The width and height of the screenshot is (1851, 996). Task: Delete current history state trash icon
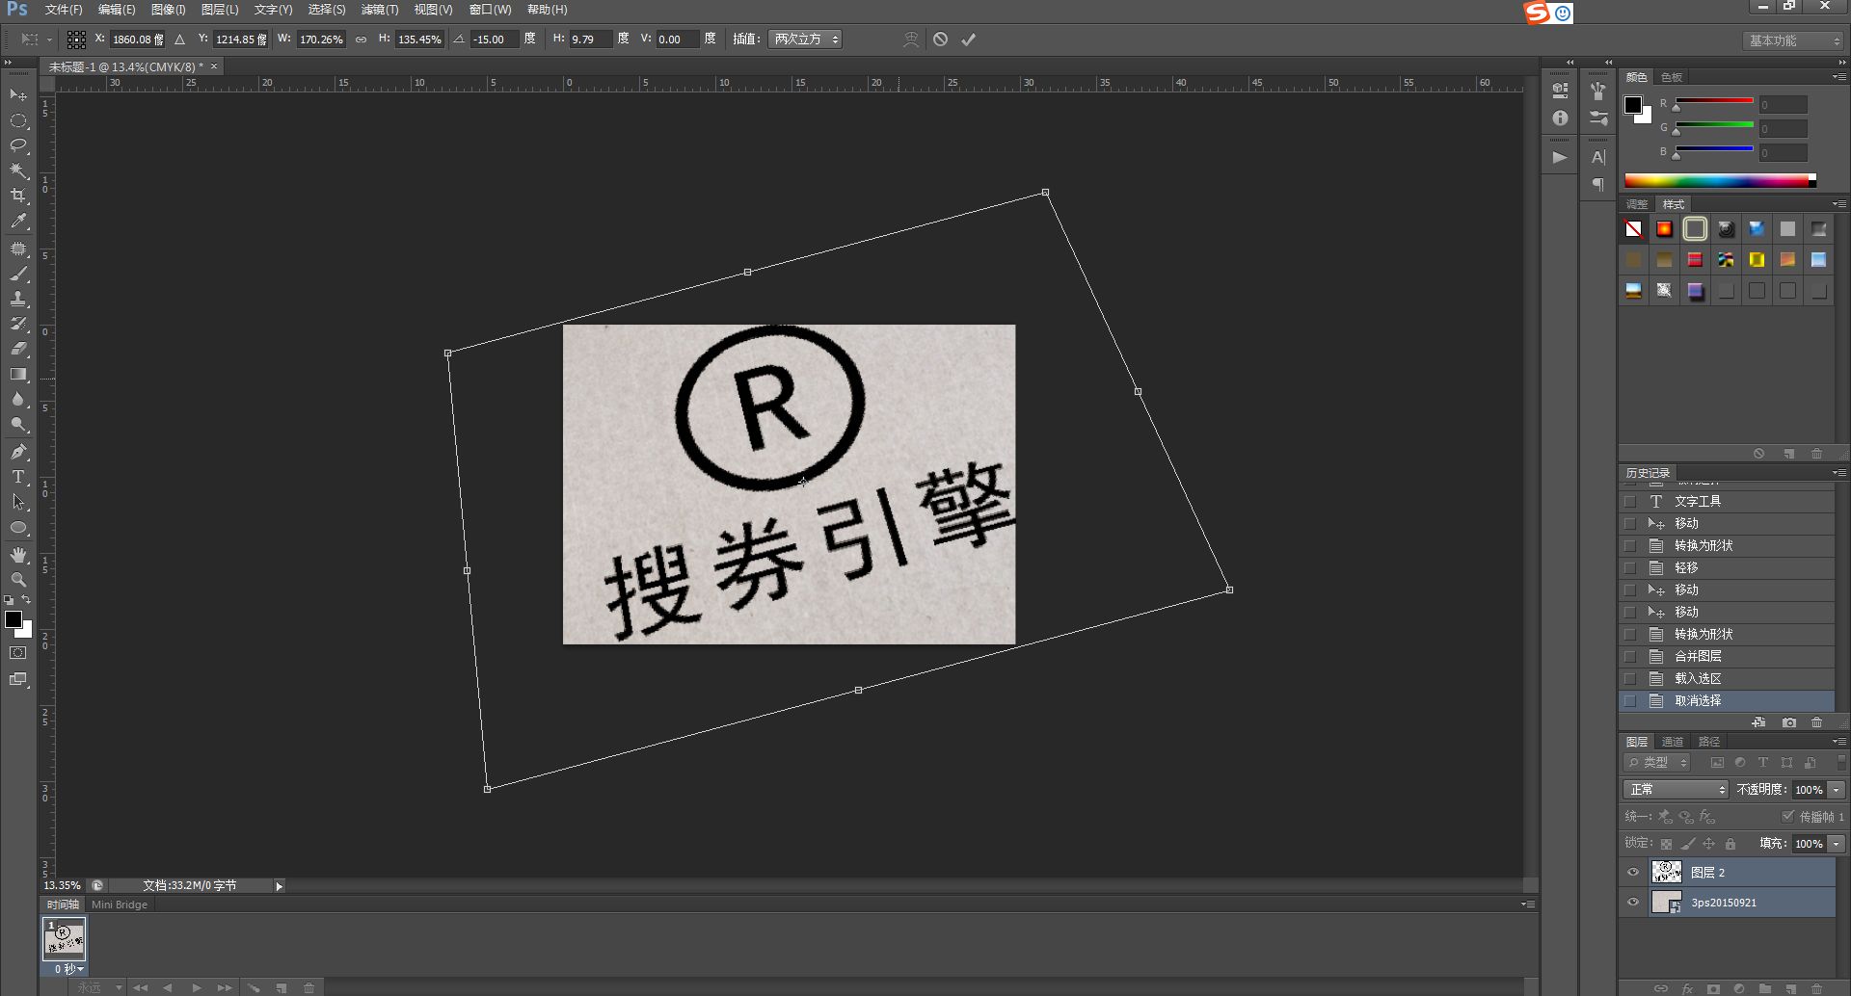click(1817, 722)
